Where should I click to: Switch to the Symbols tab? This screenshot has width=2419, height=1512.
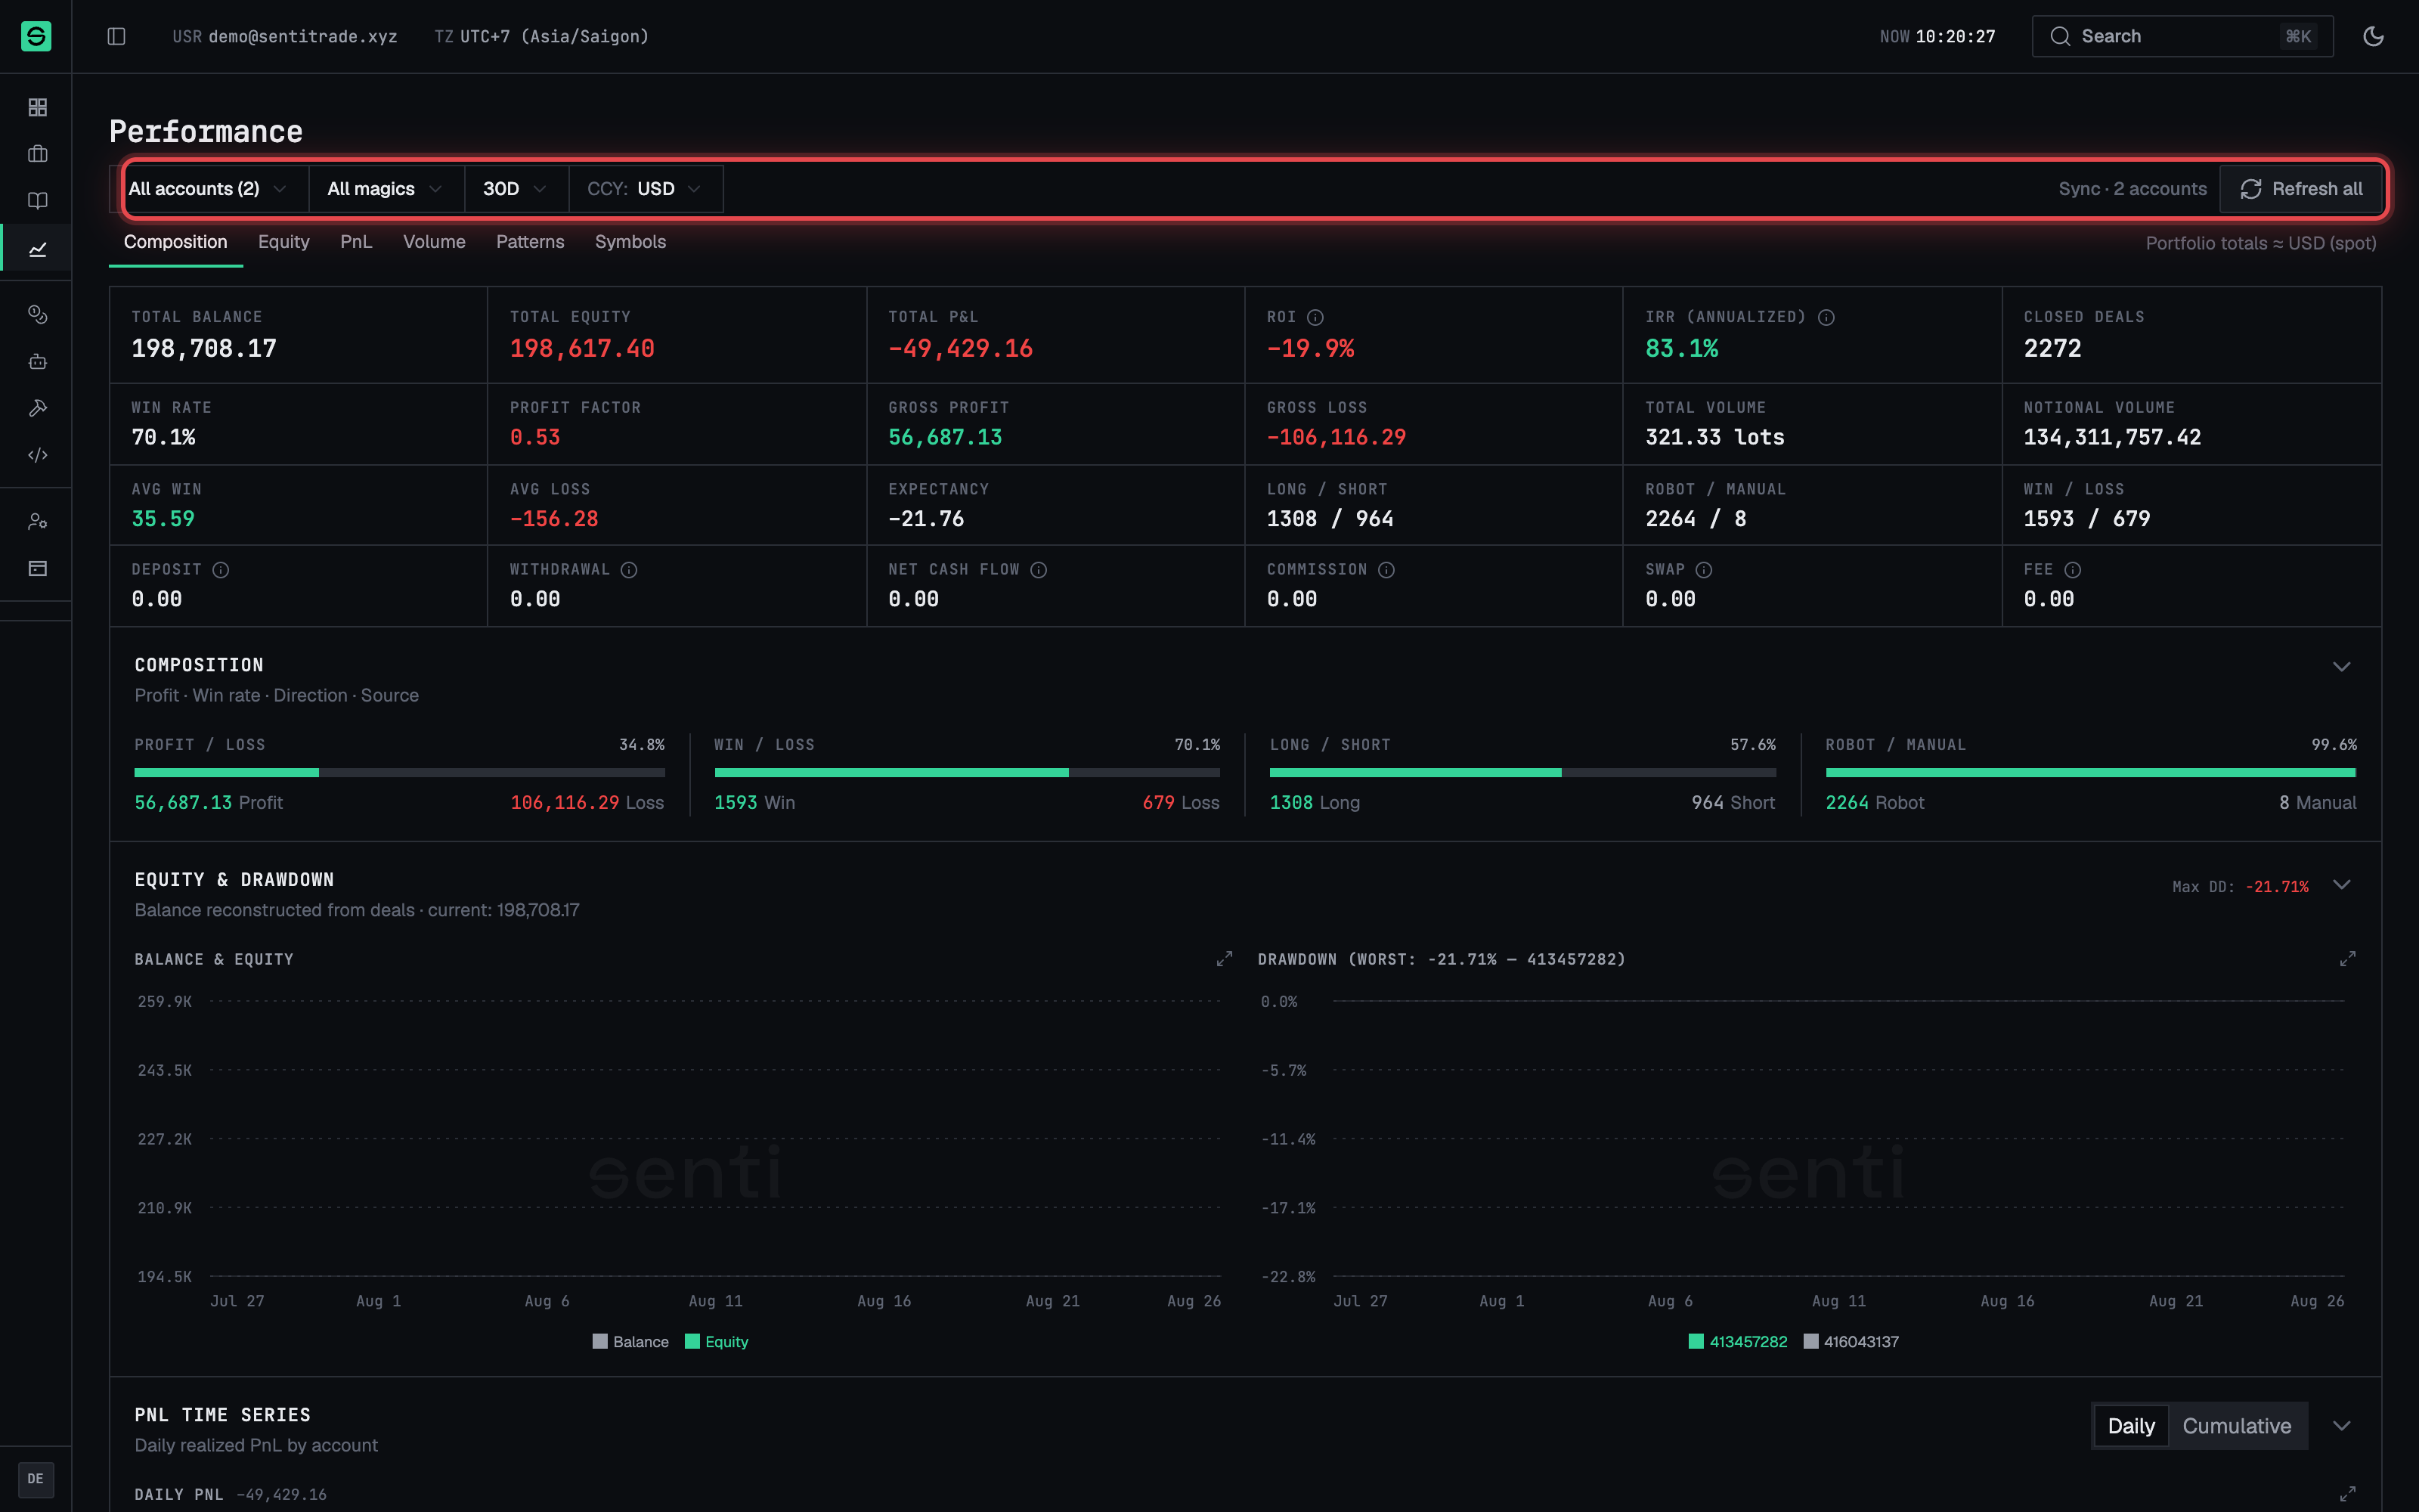click(630, 242)
